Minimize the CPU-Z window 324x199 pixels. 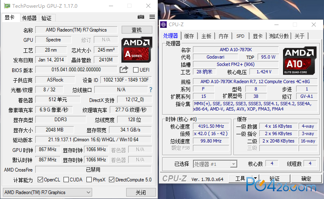point(276,25)
